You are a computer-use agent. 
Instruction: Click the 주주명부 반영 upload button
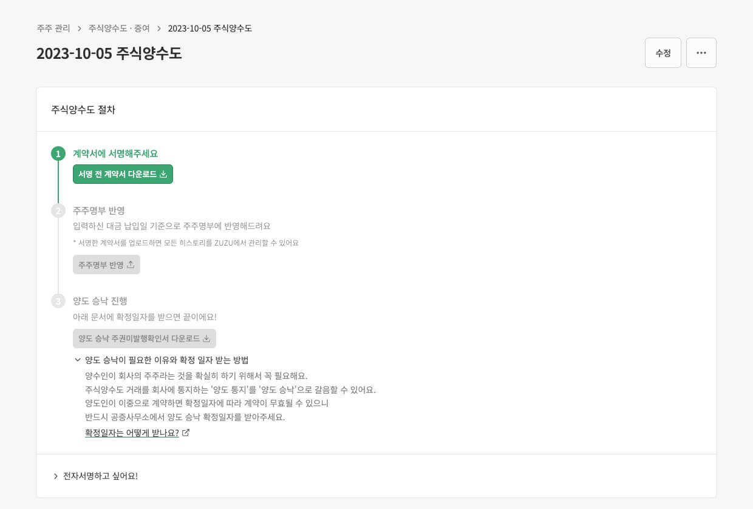coord(106,265)
